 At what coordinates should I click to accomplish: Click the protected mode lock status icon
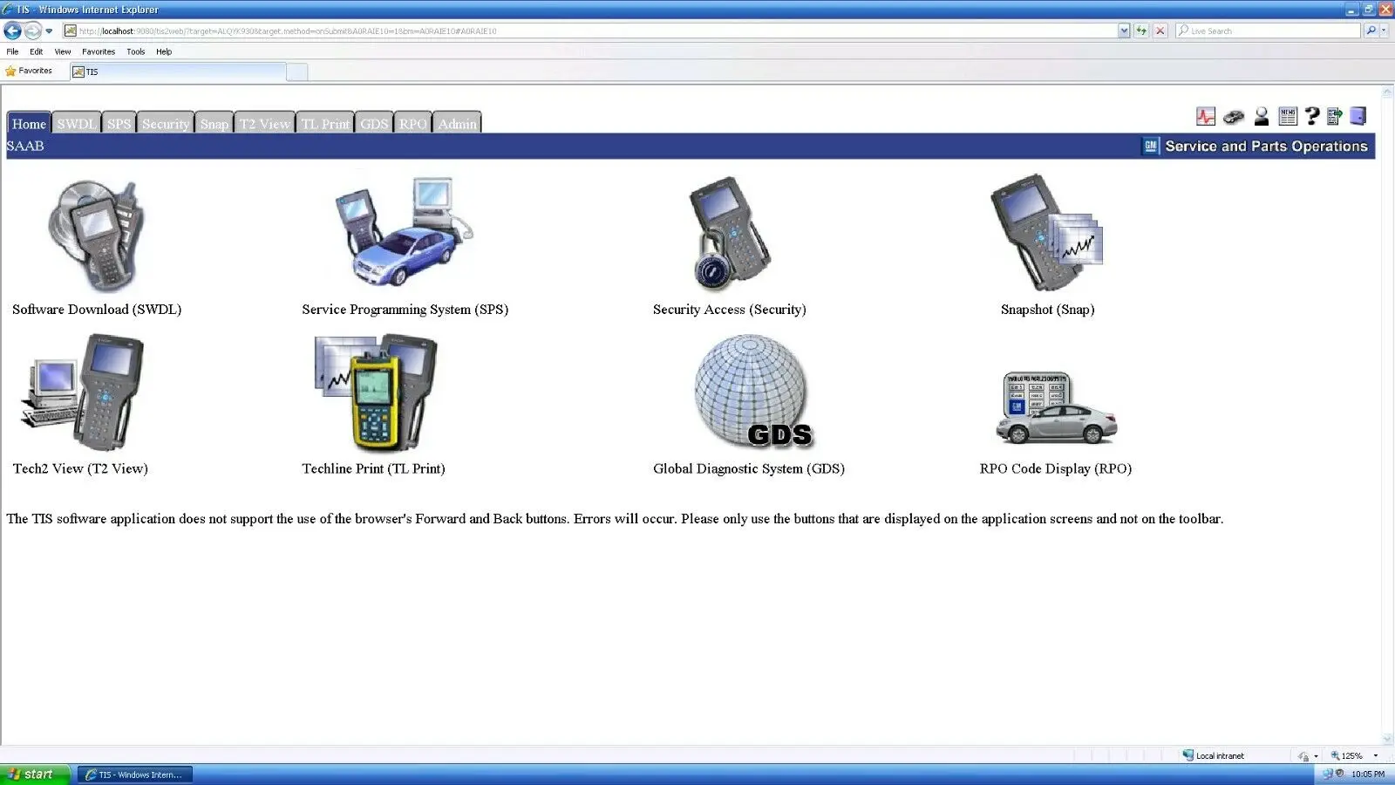(1303, 756)
